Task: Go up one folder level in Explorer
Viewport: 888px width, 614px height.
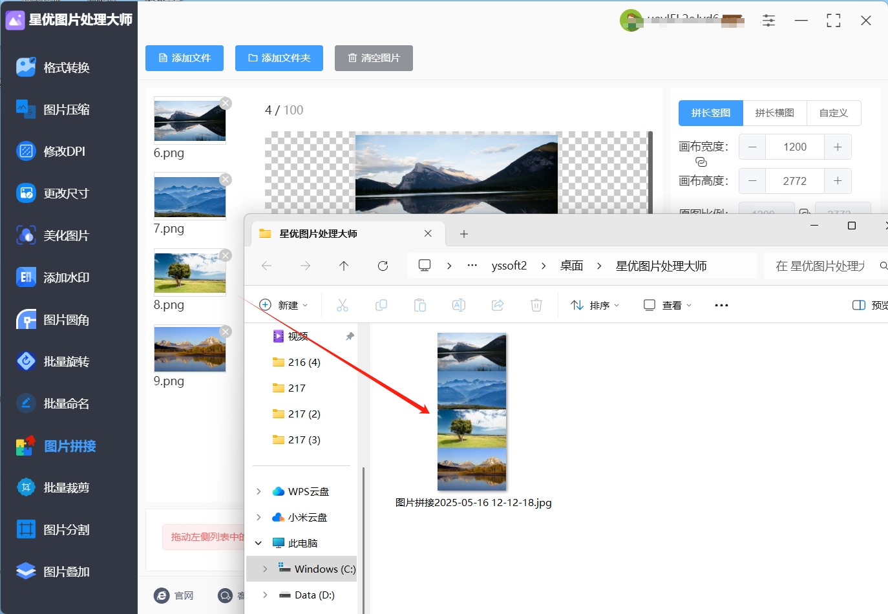Action: [x=344, y=266]
